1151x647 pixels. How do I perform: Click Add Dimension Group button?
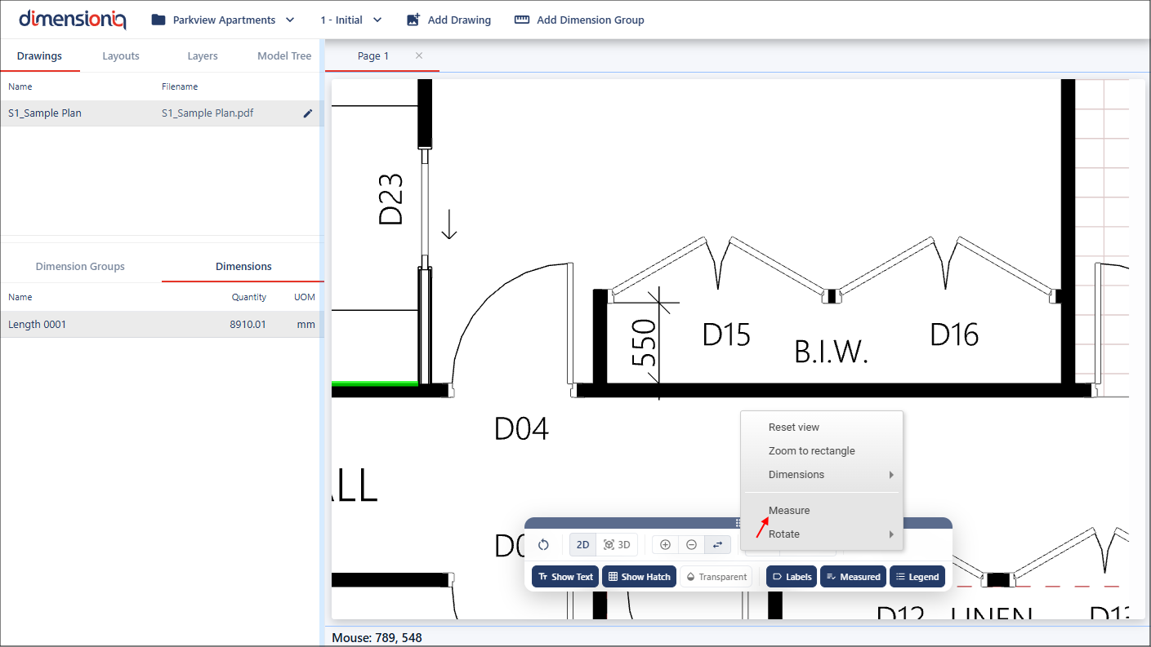(x=579, y=20)
